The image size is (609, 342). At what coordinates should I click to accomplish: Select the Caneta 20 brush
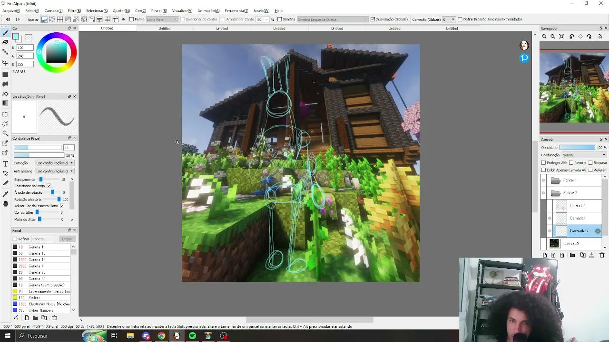pos(41,272)
